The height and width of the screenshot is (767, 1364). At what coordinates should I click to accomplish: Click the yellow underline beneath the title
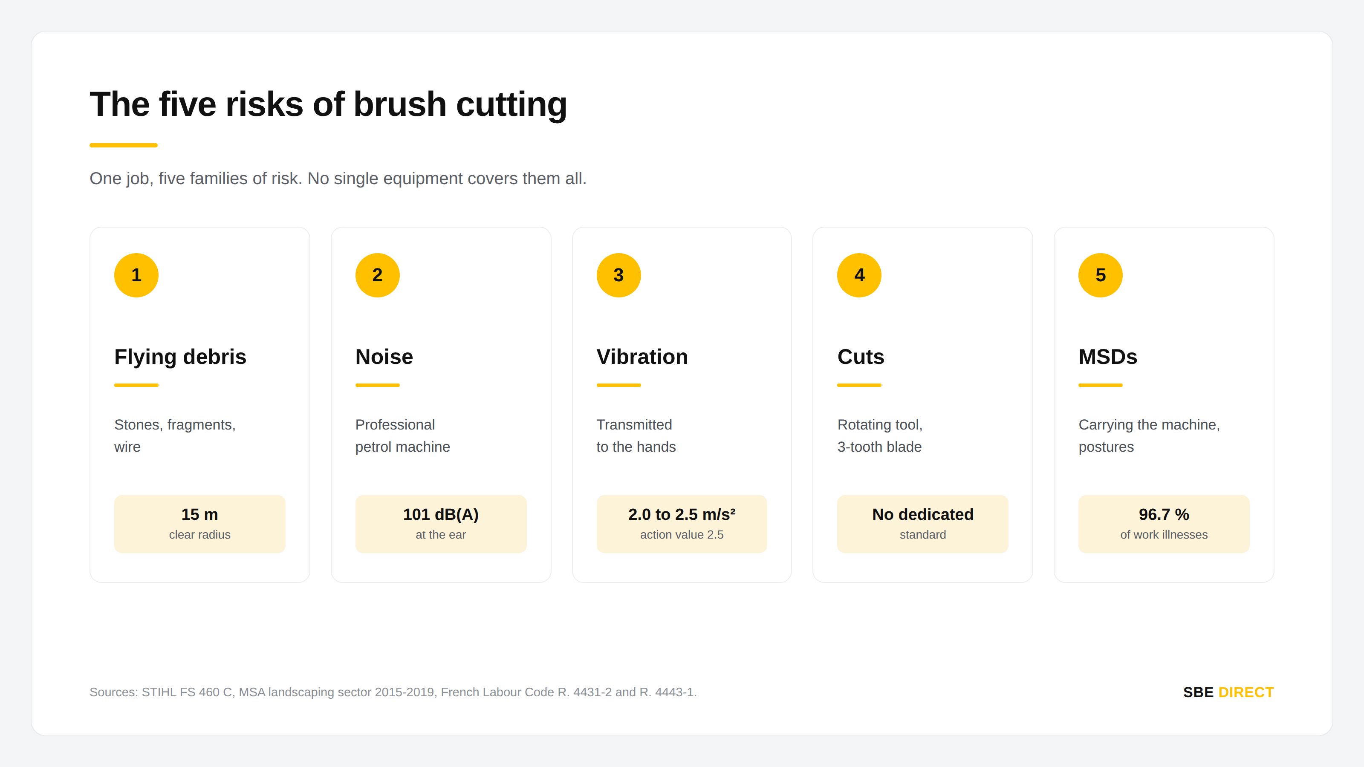pyautogui.click(x=123, y=145)
